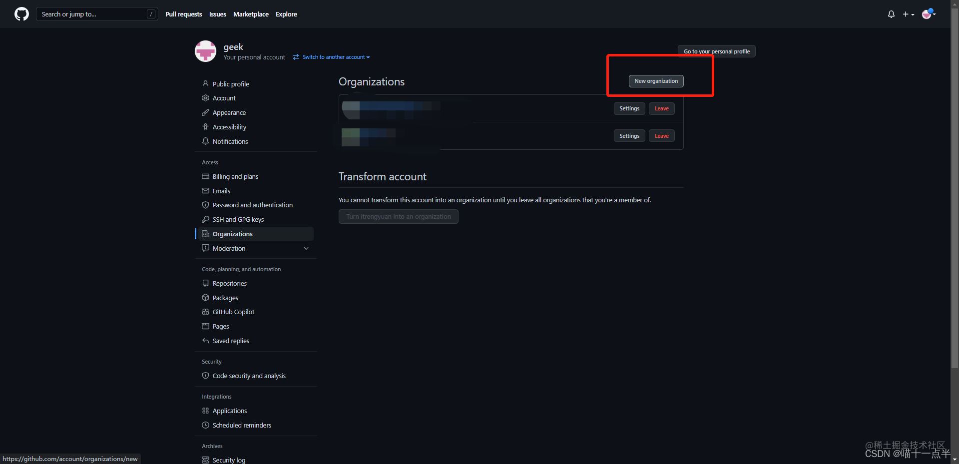Click the New organization button
Image resolution: width=959 pixels, height=464 pixels.
tap(656, 81)
